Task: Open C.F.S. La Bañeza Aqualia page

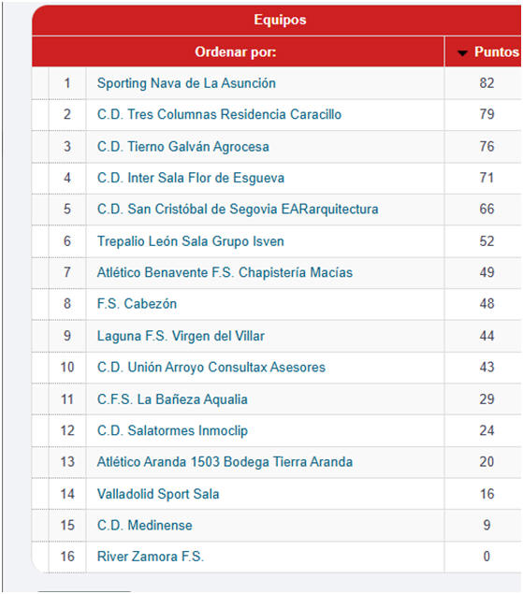Action: coord(172,399)
